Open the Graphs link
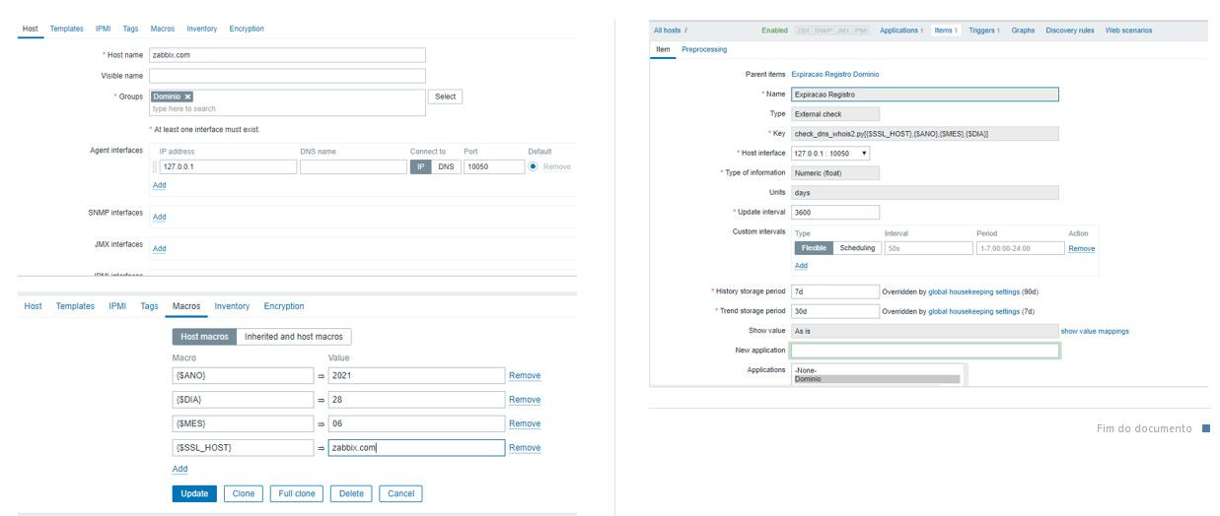This screenshot has width=1220, height=516. (1023, 31)
